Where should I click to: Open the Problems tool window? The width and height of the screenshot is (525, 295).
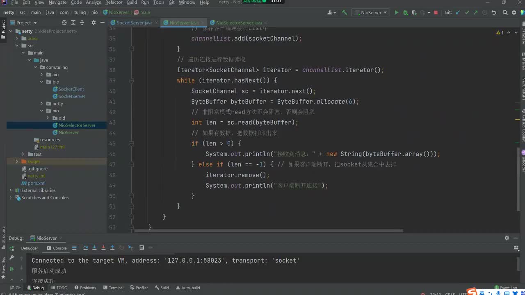pos(85,288)
